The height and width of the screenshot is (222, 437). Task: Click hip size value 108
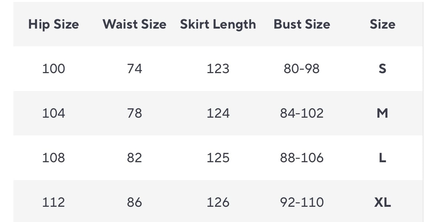pyautogui.click(x=53, y=158)
